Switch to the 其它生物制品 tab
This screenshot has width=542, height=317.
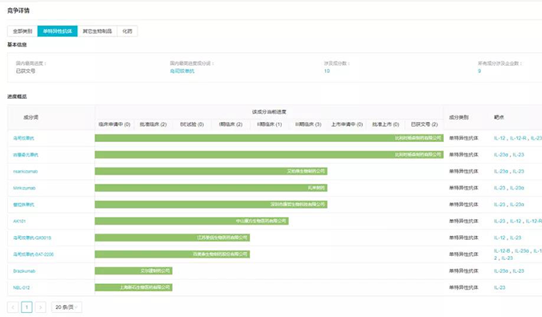click(x=97, y=31)
